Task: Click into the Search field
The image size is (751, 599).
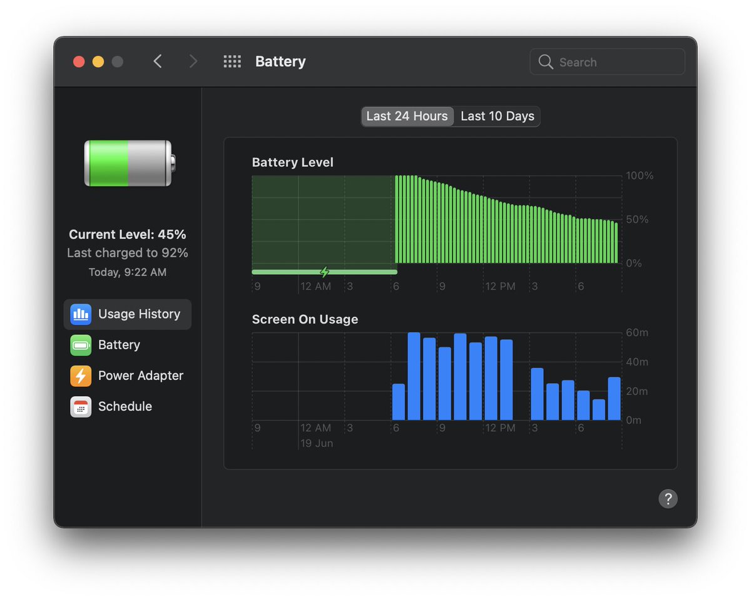Action: click(607, 62)
